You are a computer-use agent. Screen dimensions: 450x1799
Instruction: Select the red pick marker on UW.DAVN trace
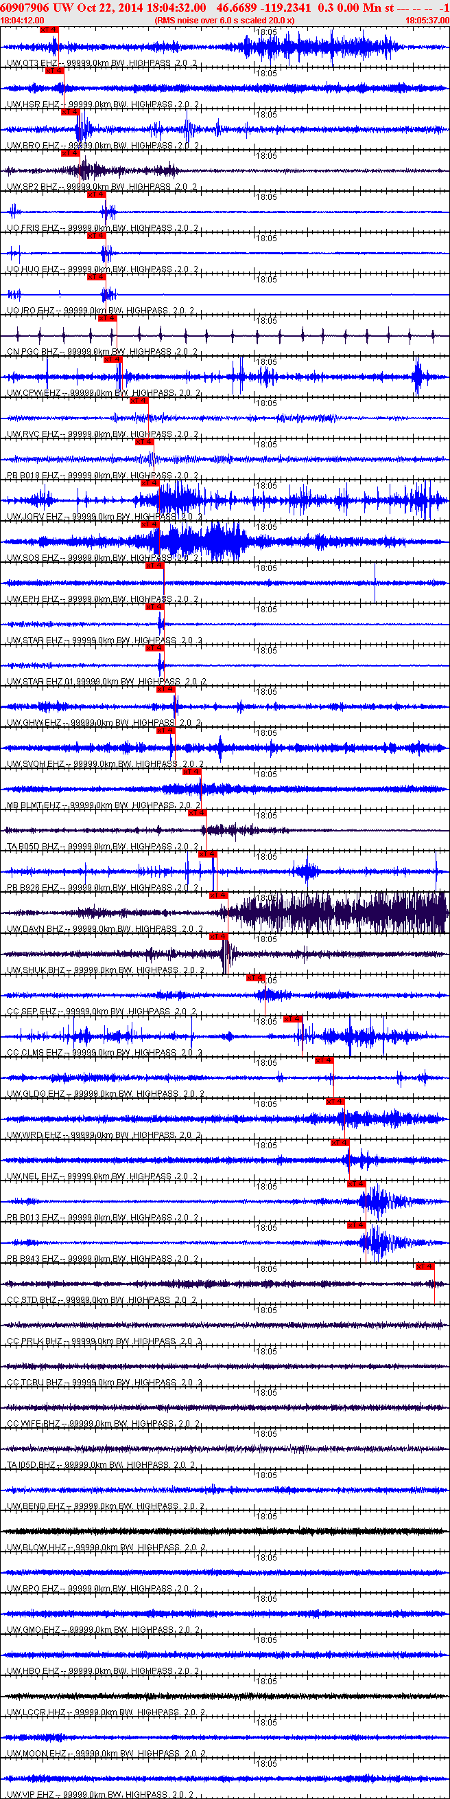(x=218, y=895)
